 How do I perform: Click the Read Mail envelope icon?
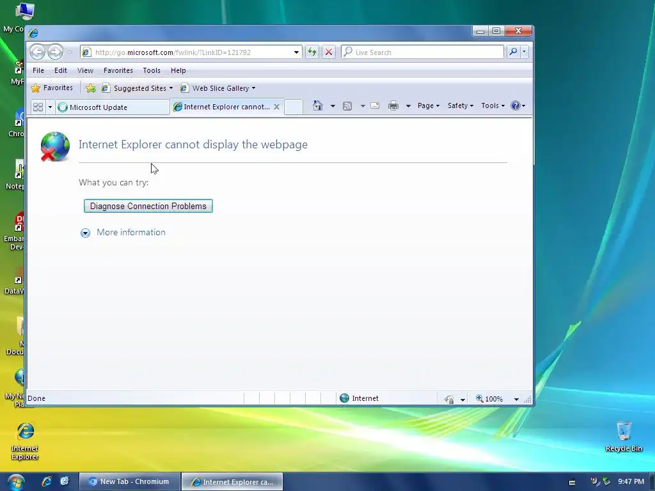[375, 105]
